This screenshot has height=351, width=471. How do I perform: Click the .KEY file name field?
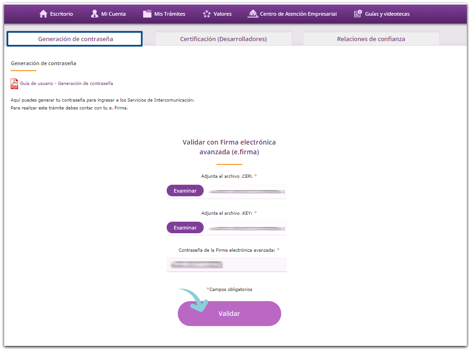pos(246,229)
